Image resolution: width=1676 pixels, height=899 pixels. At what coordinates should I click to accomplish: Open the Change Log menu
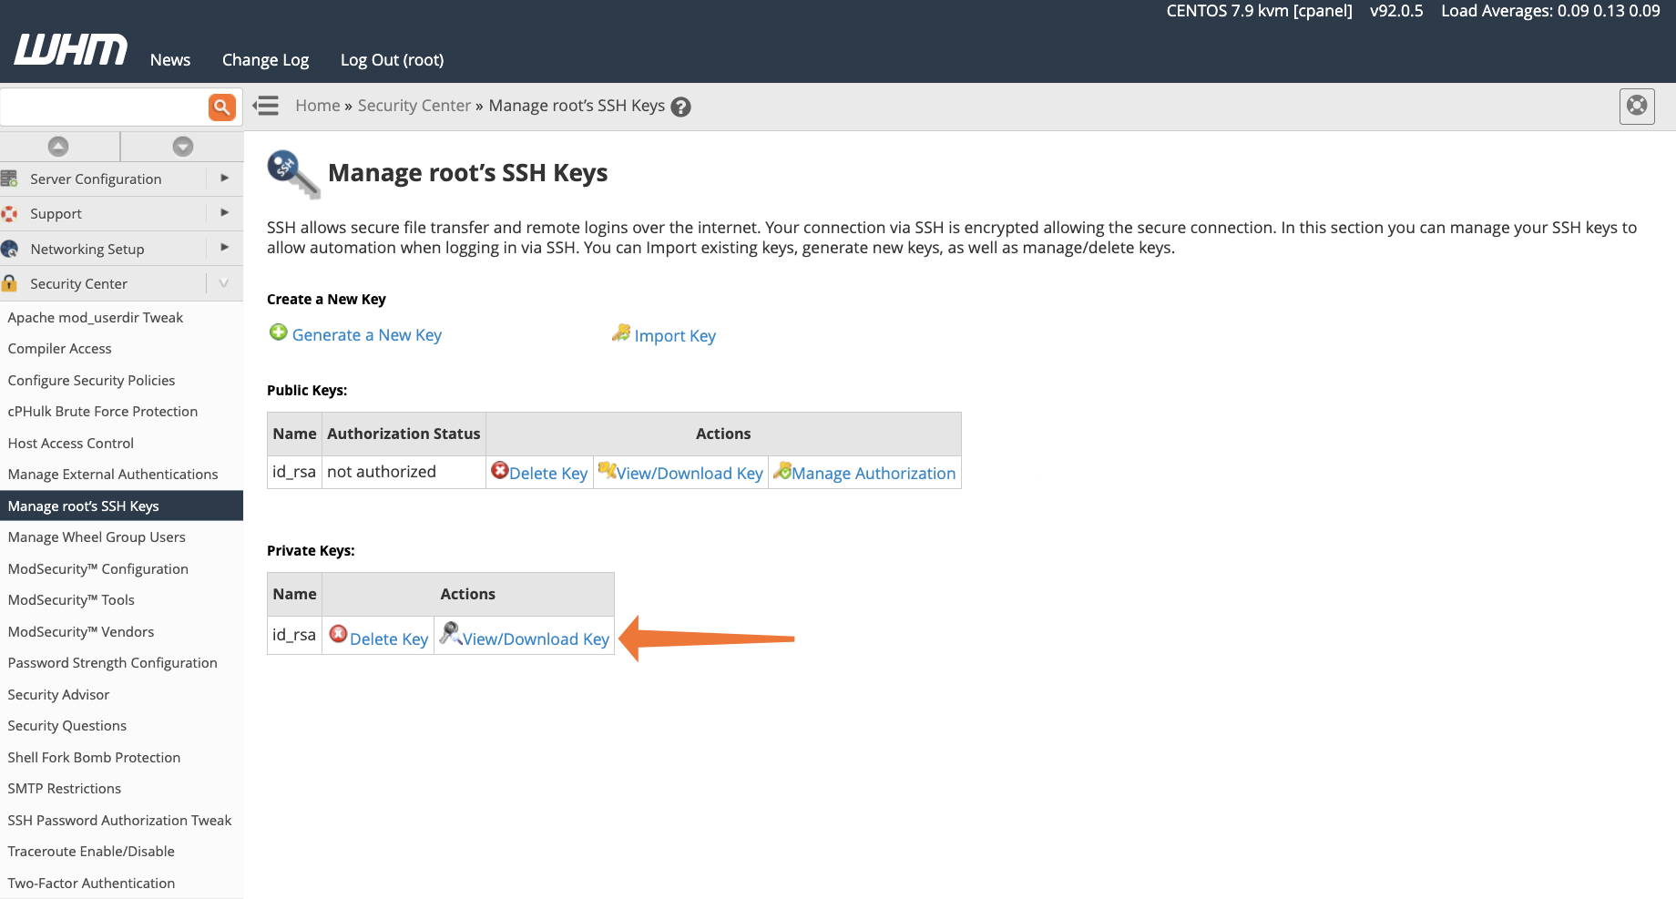[264, 59]
